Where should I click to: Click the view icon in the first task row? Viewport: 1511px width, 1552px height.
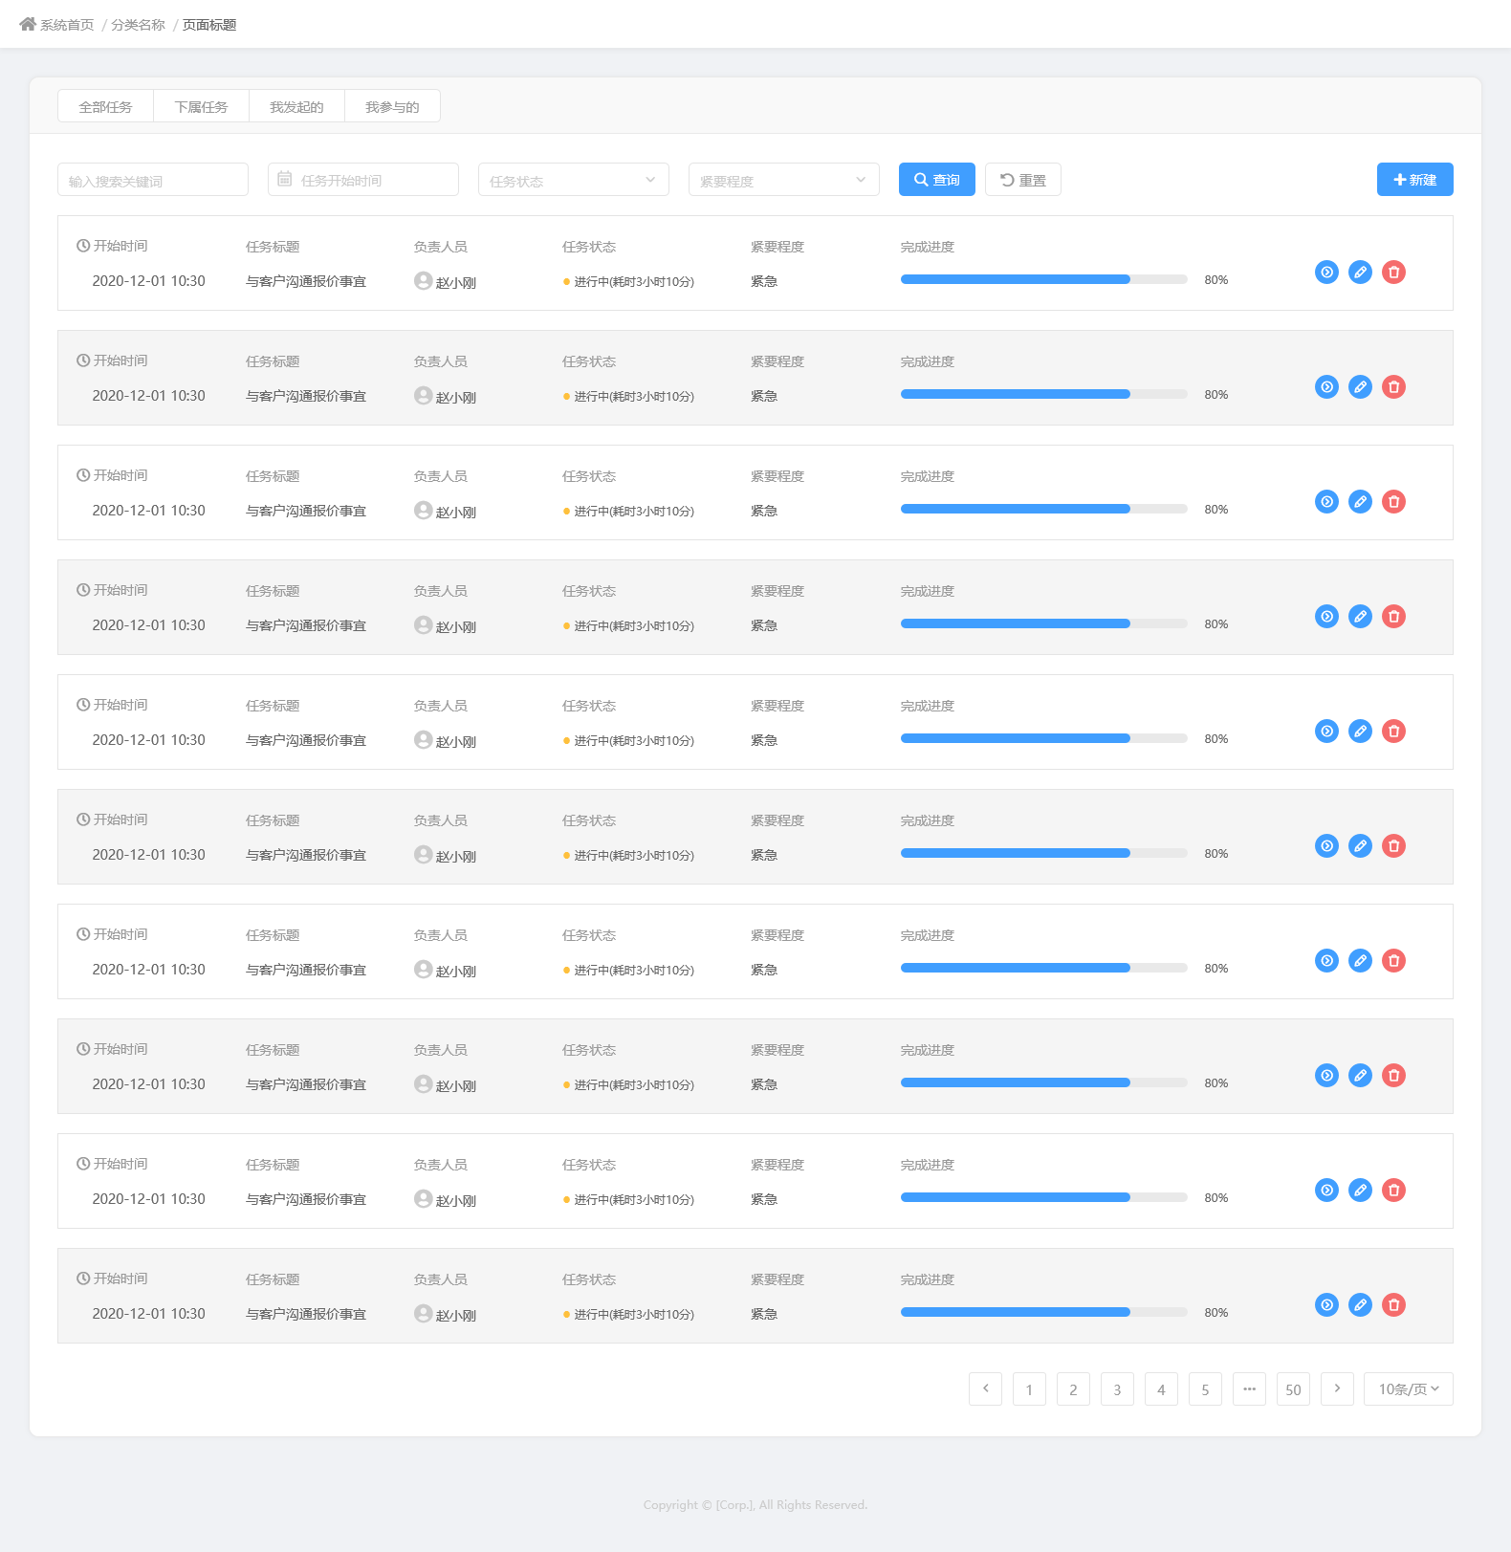click(x=1326, y=273)
